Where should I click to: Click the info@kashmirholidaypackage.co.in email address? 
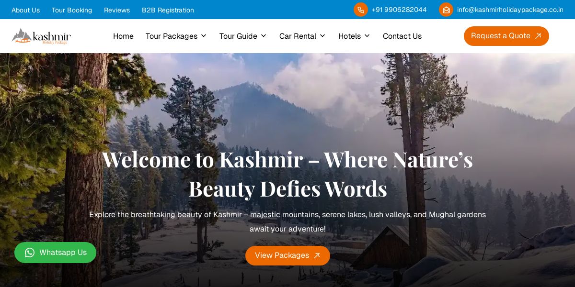pos(510,10)
